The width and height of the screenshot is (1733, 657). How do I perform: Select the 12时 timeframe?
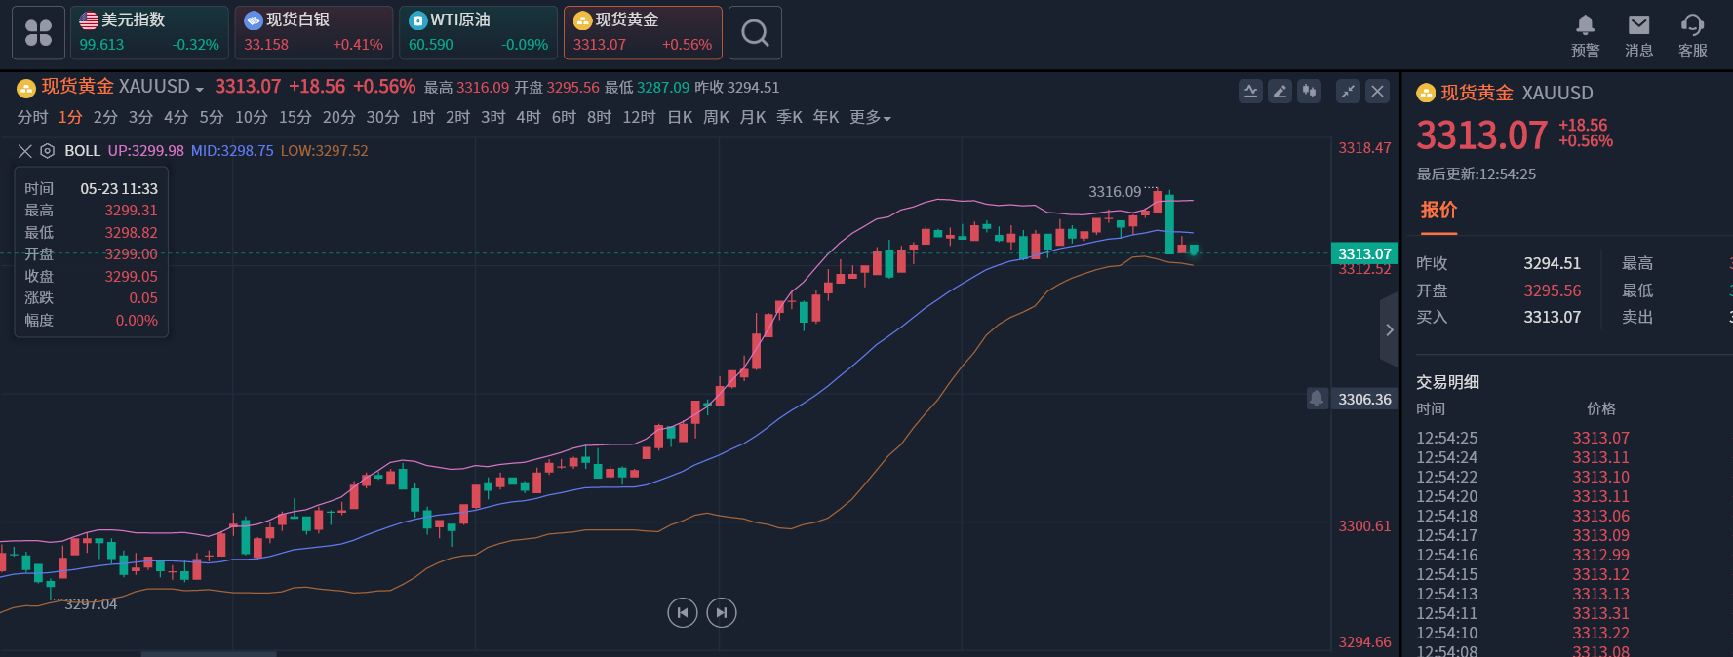(x=639, y=117)
